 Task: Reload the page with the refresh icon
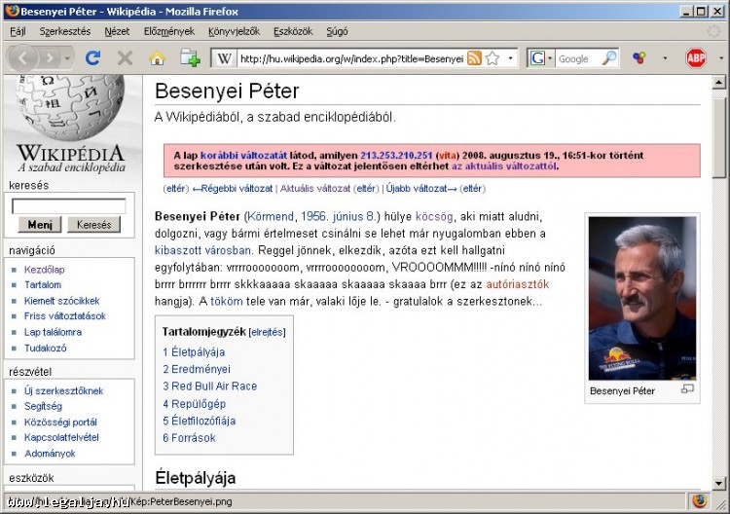93,58
